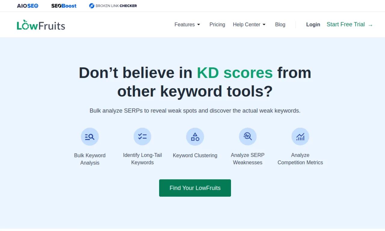Click the 'Bulk Keyword Analysis' label
The width and height of the screenshot is (385, 231).
(x=90, y=159)
